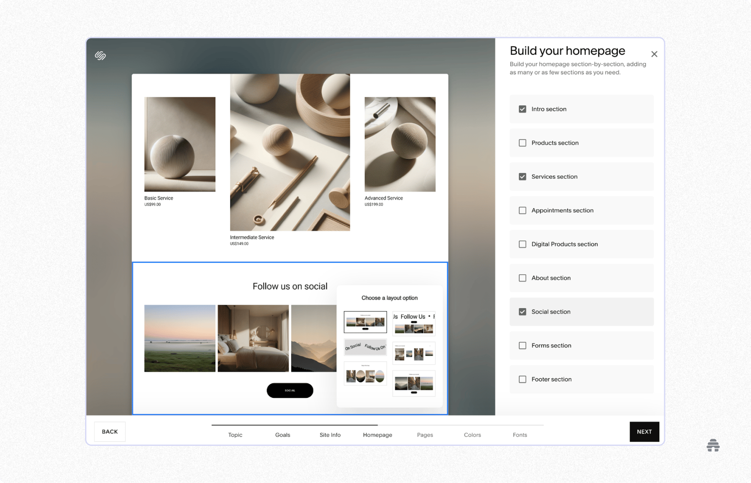This screenshot has width=751, height=483.
Task: Click the Intermediate Service center image
Action: coord(290,152)
